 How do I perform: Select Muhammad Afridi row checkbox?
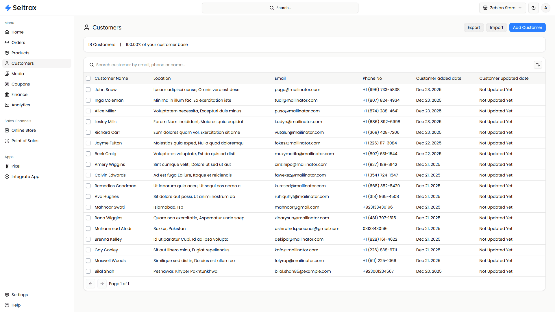88,229
